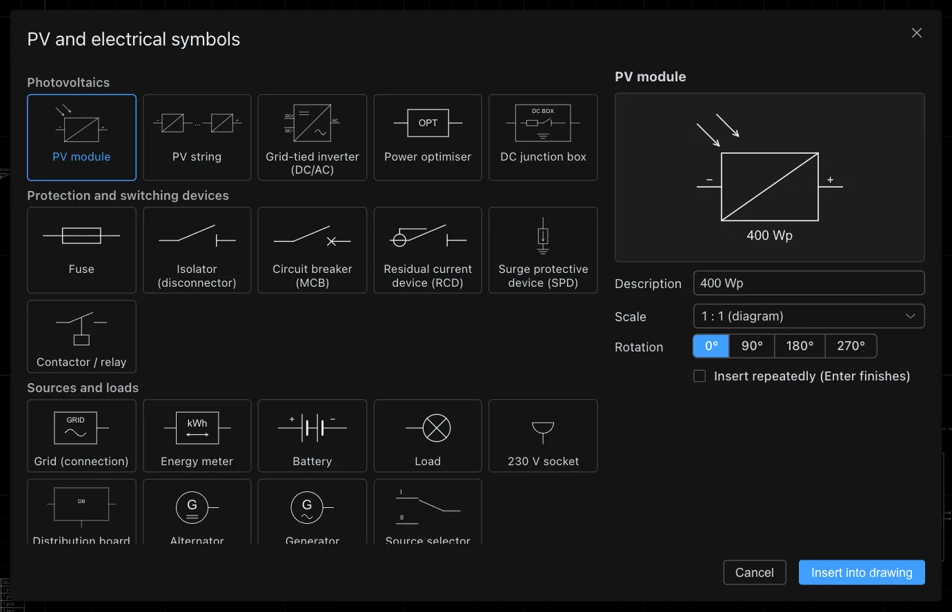Viewport: 952px width, 612px height.
Task: Choose the DC junction box symbol
Action: tap(543, 137)
